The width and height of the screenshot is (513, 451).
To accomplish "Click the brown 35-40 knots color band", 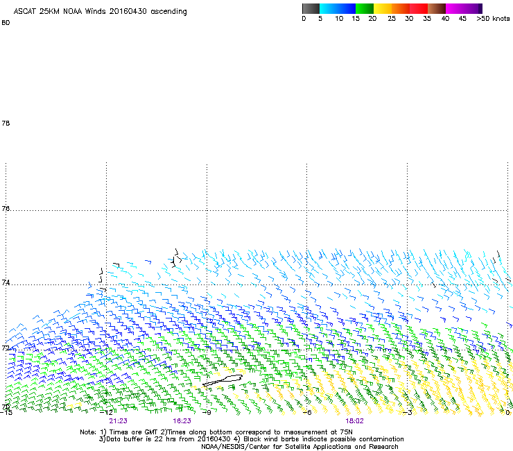I will pos(437,8).
